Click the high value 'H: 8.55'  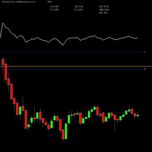pos(79,6)
